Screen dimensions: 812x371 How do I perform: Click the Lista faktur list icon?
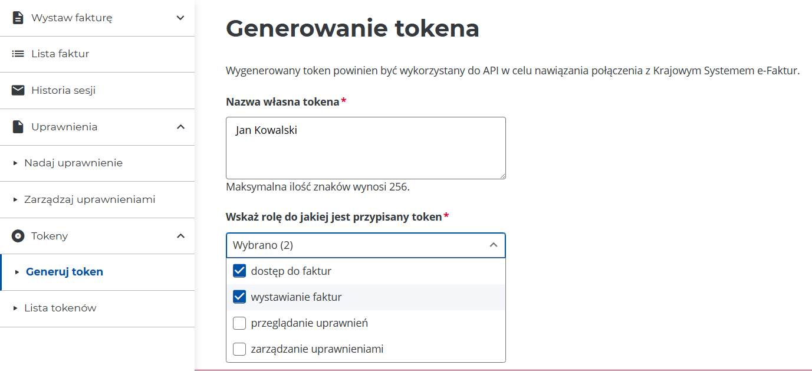[18, 54]
